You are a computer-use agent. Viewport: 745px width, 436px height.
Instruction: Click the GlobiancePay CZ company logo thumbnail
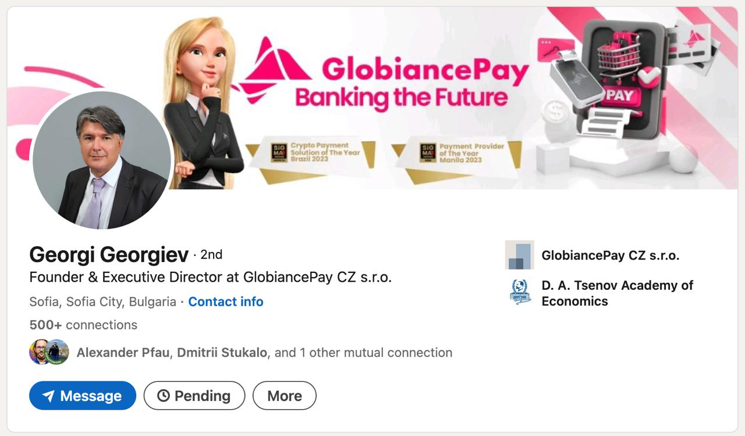coord(519,255)
